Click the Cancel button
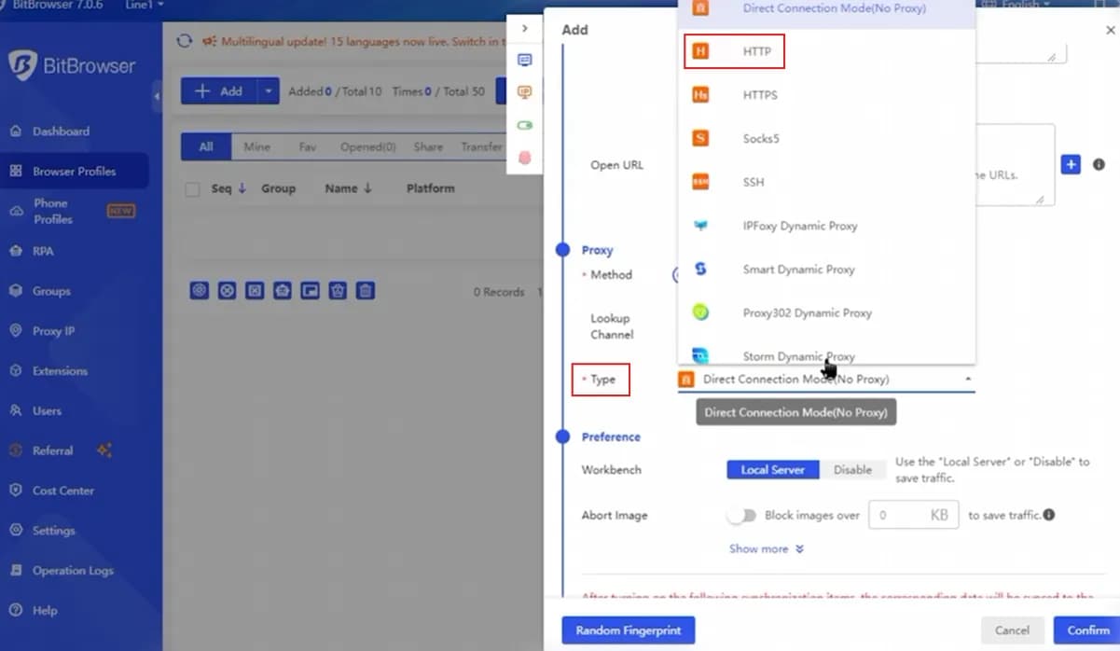1120x651 pixels. click(1012, 630)
